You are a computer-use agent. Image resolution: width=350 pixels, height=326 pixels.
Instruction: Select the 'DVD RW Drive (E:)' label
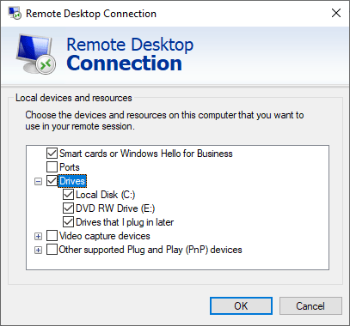pyautogui.click(x=115, y=208)
